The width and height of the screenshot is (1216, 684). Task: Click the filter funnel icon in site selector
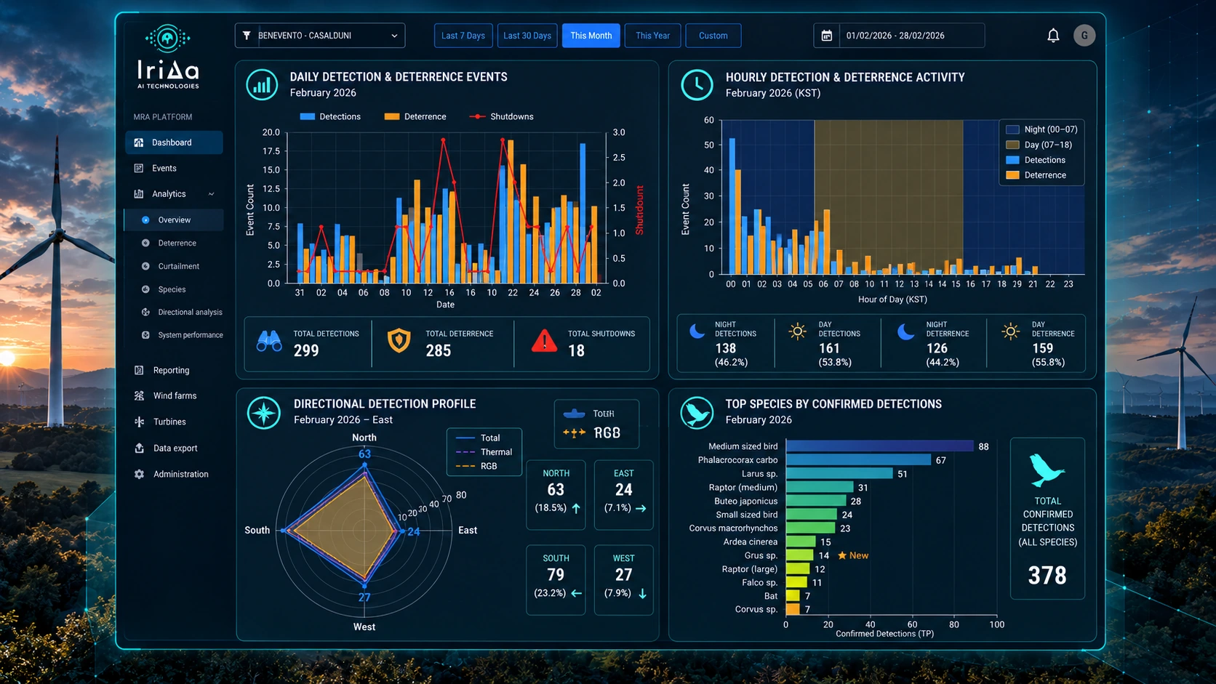tap(247, 35)
